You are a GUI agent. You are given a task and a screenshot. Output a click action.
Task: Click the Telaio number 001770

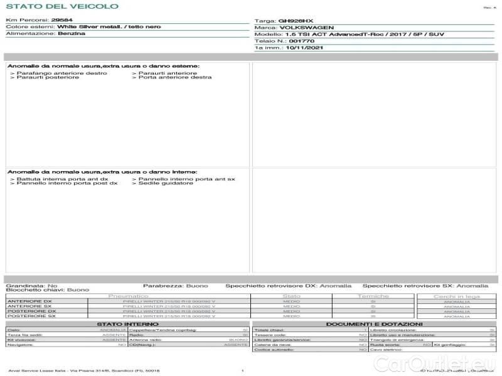pos(302,41)
